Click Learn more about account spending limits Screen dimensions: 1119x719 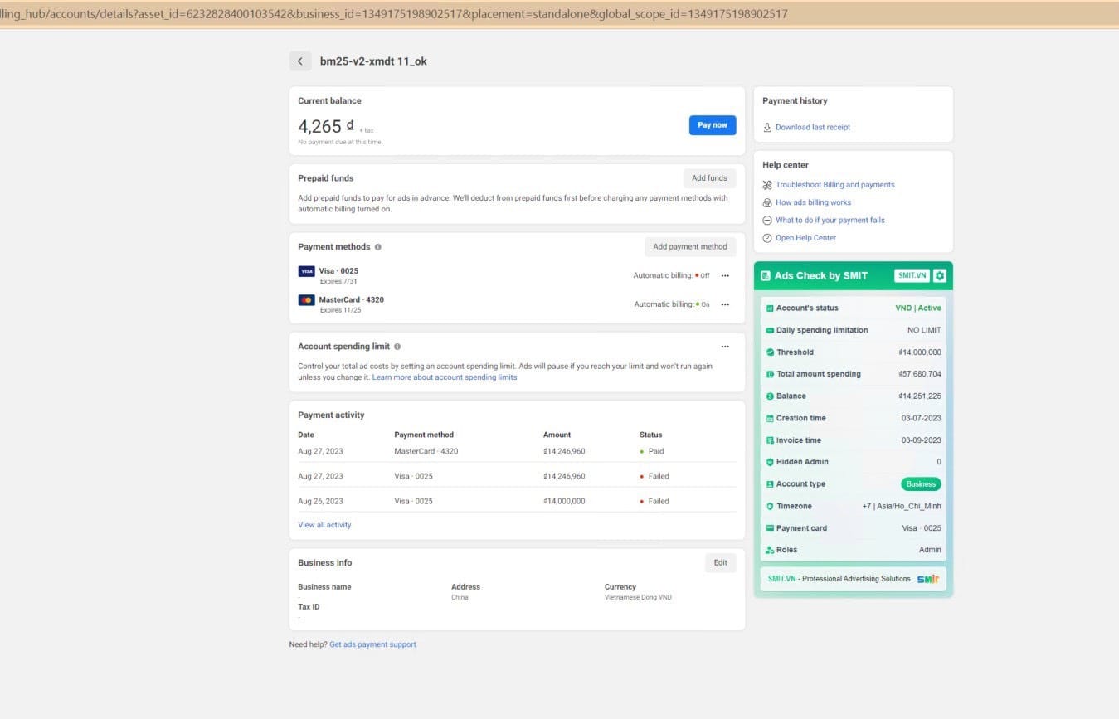pos(444,377)
